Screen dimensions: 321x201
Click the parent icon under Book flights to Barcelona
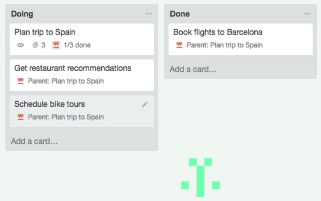click(179, 45)
